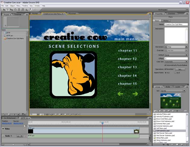Toggle text items filter icon in Library
Screen dimensions: 190x147
pyautogui.click(x=177, y=111)
